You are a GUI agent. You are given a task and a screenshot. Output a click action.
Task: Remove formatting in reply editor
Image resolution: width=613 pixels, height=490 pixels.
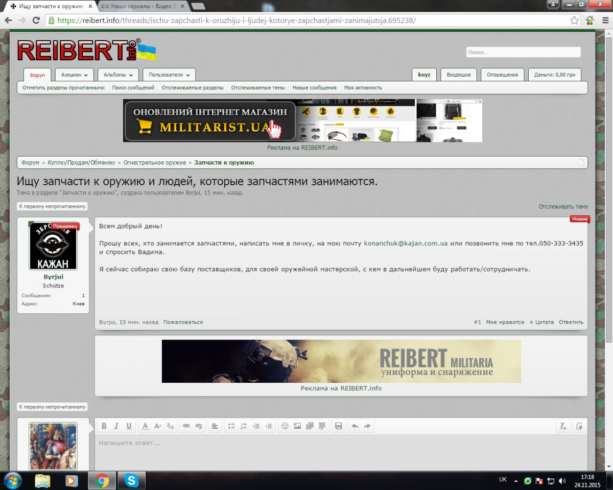pos(563,426)
